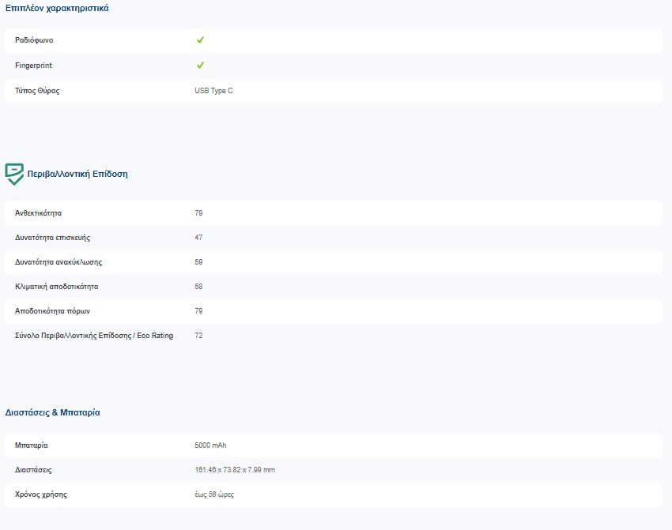This screenshot has width=672, height=530.
Task: Click the eco rating shield icon
Action: [14, 174]
